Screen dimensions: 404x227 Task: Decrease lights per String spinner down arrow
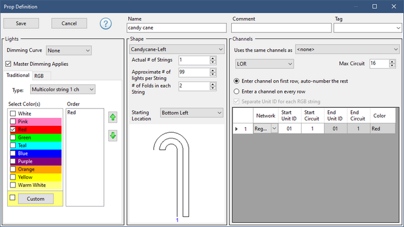click(213, 75)
